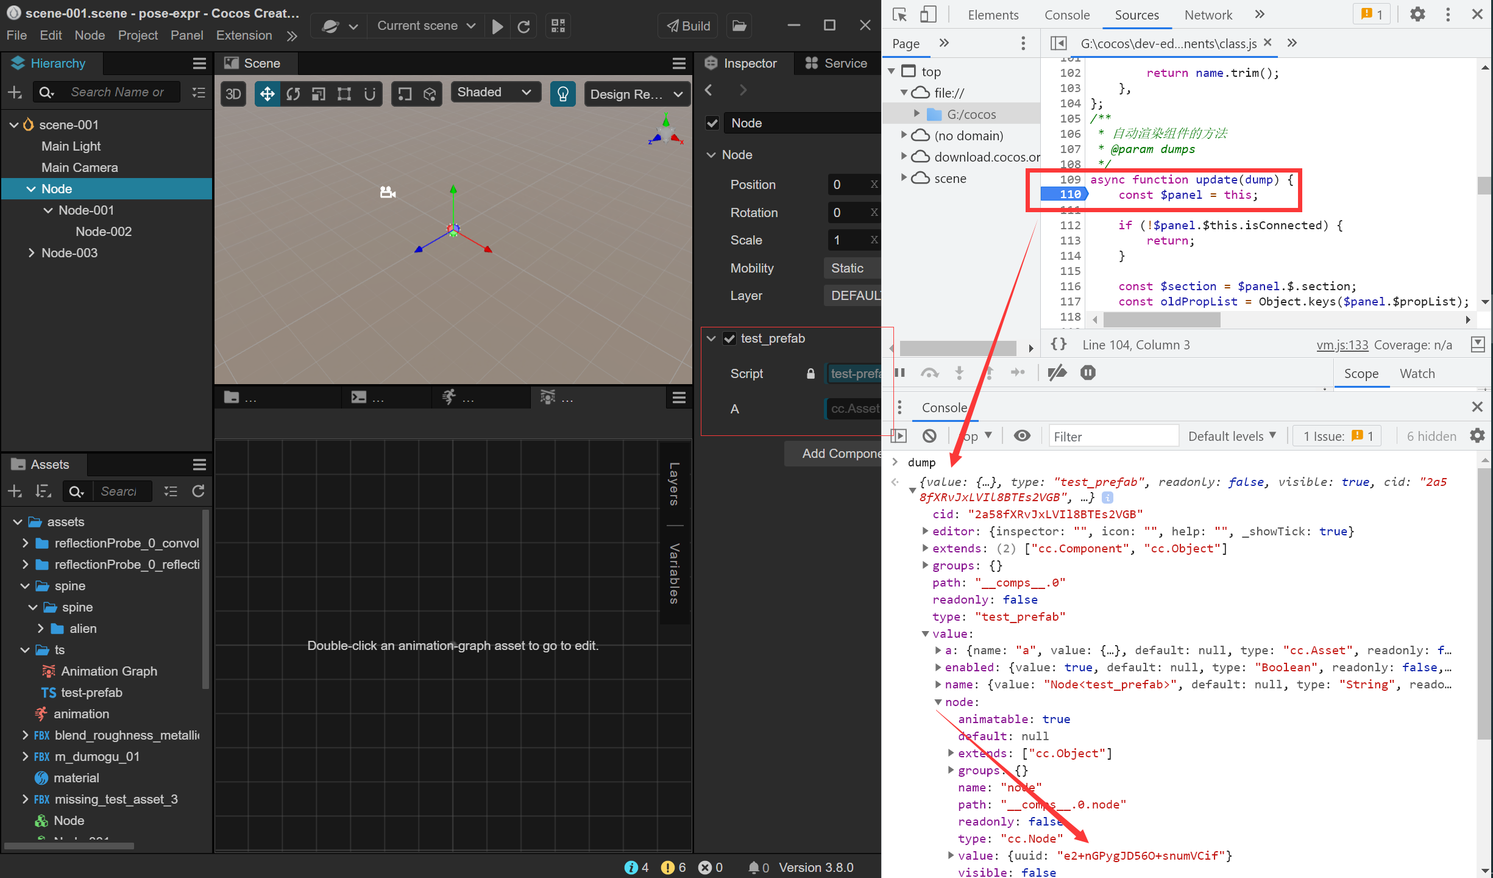Disable the test_prefab component checkbox

point(729,339)
